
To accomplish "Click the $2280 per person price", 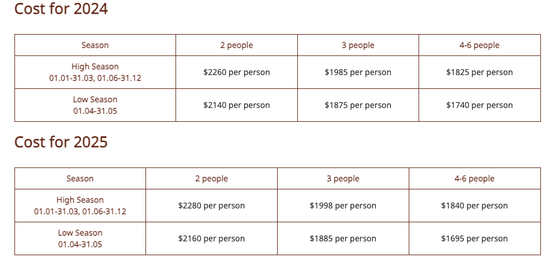I will (x=211, y=206).
